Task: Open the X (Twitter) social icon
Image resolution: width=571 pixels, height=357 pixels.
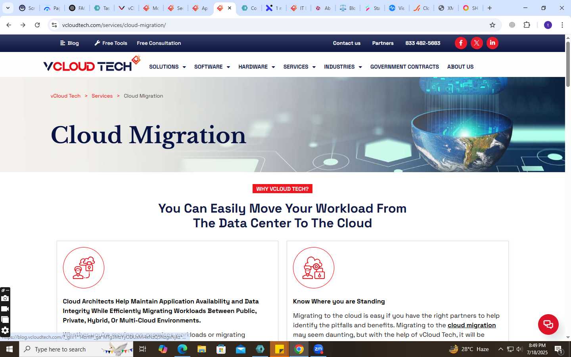Action: [x=477, y=43]
